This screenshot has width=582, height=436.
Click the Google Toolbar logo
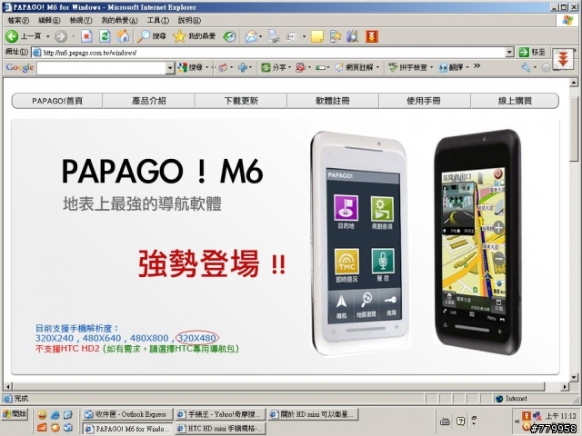(x=20, y=67)
